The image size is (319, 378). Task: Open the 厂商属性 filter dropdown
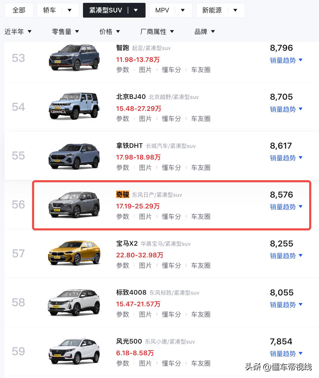157,32
